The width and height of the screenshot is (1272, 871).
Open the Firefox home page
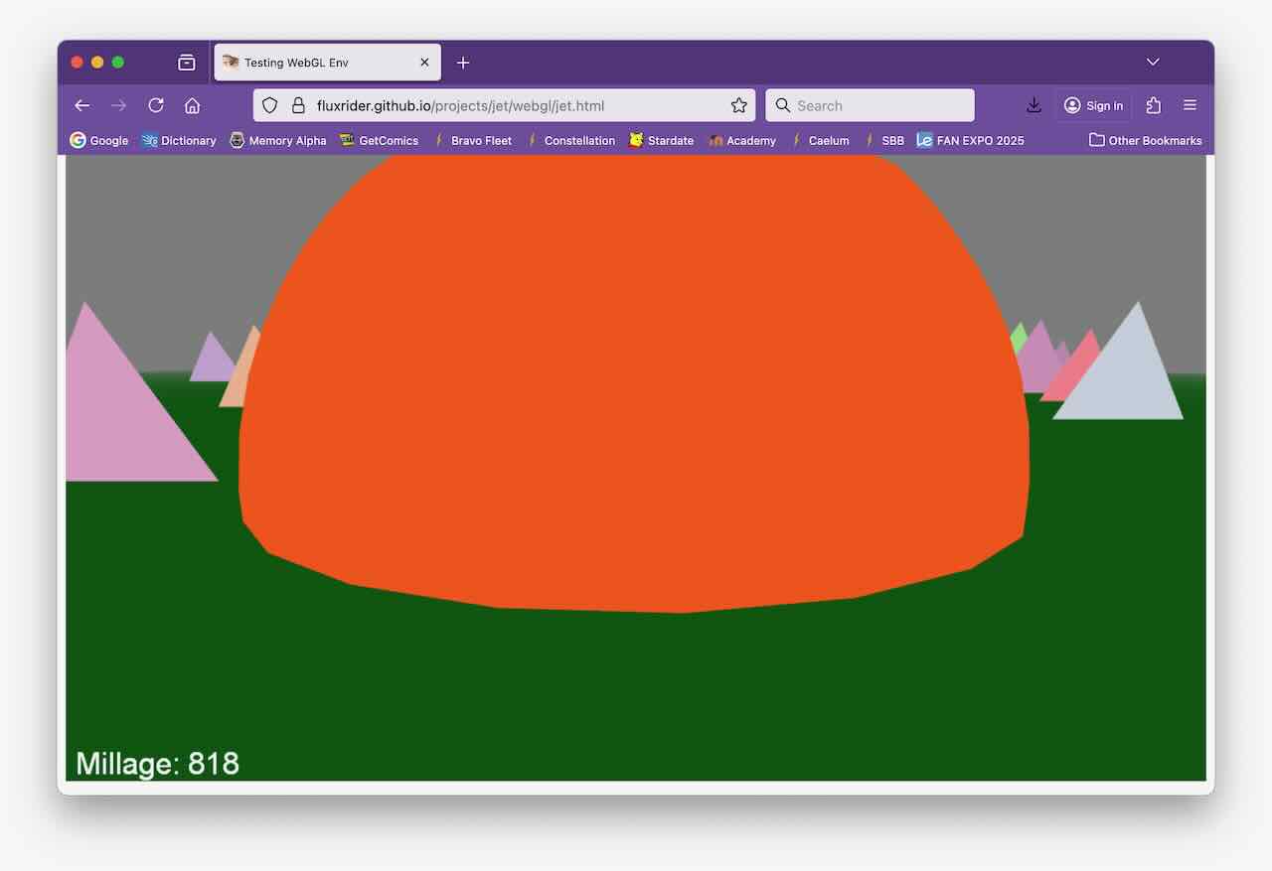click(193, 105)
